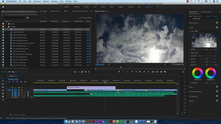Open the Markers menu
The height and width of the screenshot is (124, 221).
(46, 1)
